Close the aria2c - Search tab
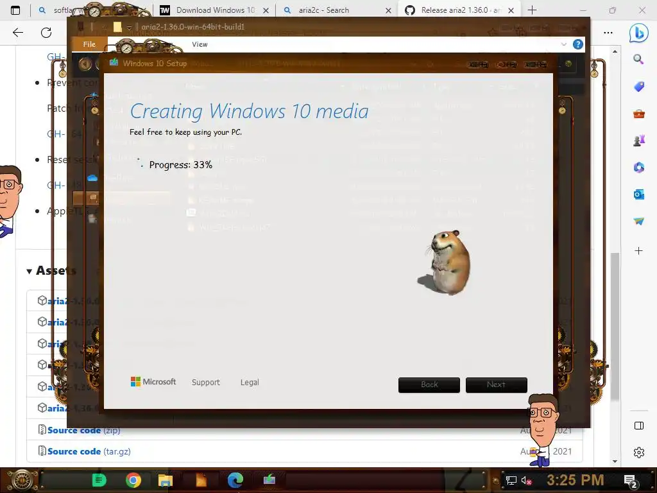Viewport: 657px width, 493px height. click(x=388, y=10)
